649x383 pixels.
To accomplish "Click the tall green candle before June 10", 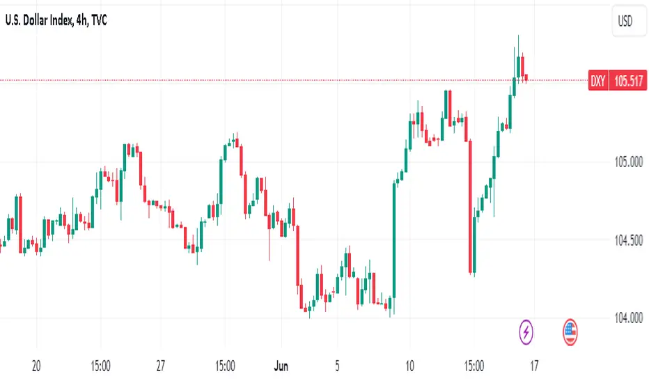I will [393, 240].
